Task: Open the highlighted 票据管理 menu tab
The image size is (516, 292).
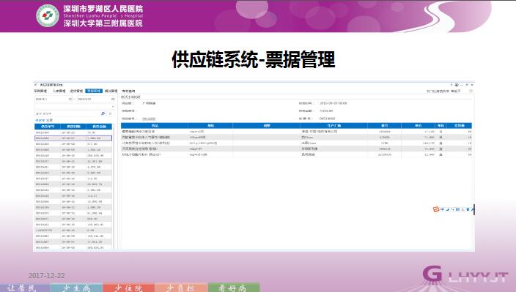Action: (x=94, y=91)
